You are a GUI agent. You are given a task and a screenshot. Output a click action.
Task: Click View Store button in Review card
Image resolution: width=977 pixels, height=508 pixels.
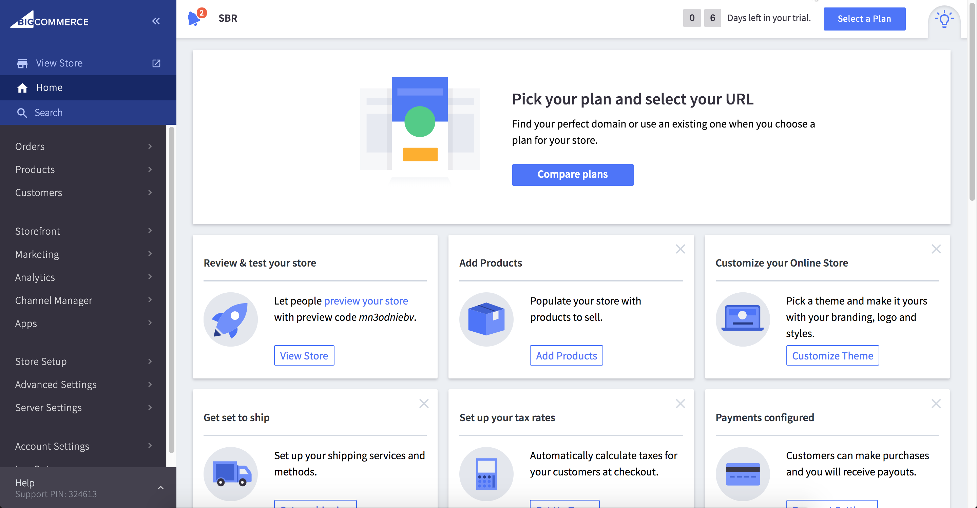304,356
